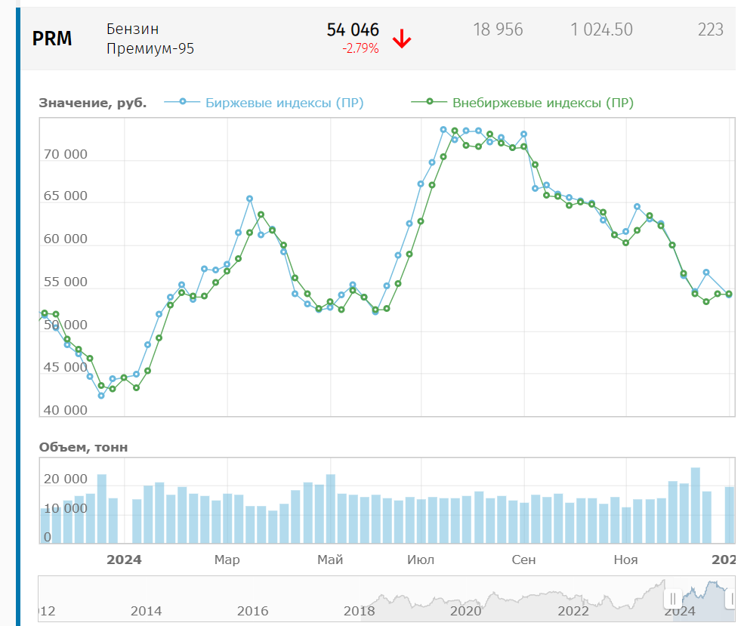This screenshot has width=744, height=626.
Task: Click the 54 046 index value
Action: [x=353, y=30]
